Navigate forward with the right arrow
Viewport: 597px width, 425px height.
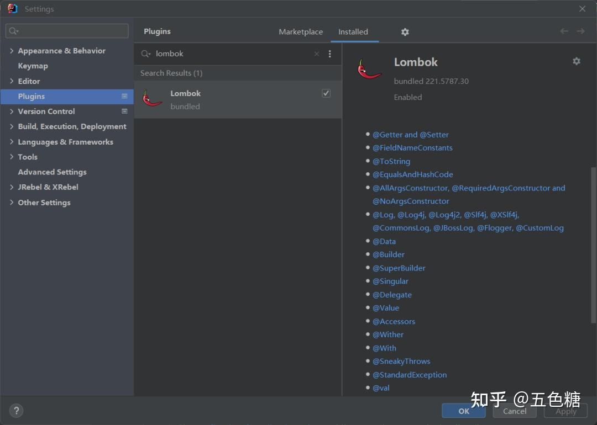coord(580,31)
